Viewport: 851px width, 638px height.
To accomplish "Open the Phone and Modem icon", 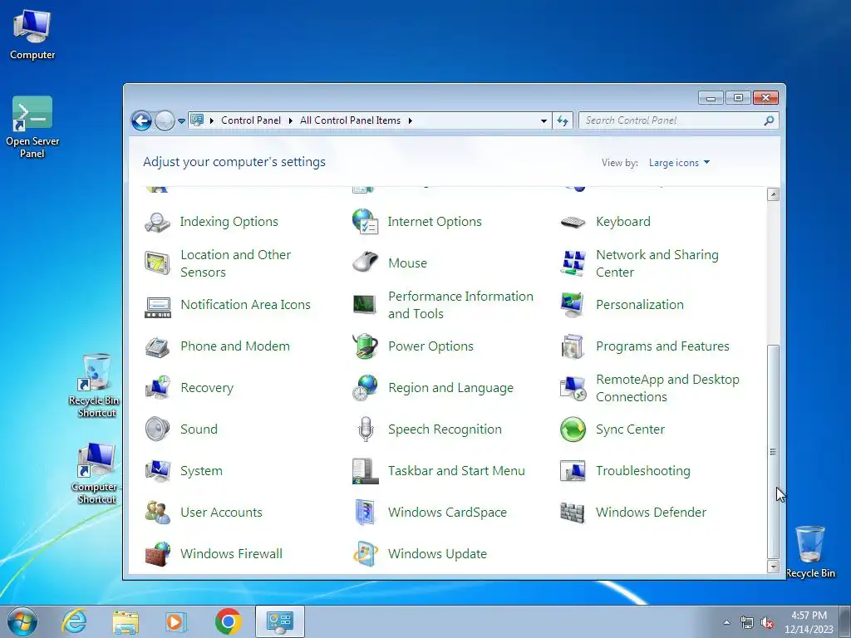I will [157, 346].
